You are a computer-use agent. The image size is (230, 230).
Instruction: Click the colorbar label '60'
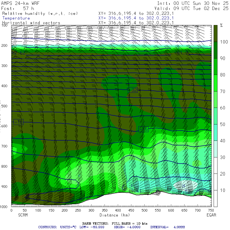click(x=223, y=108)
